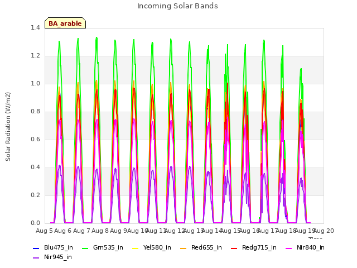Click the Grn535_in legend color swatch
Screen dimensions: 357x268
pyautogui.click(x=85, y=248)
